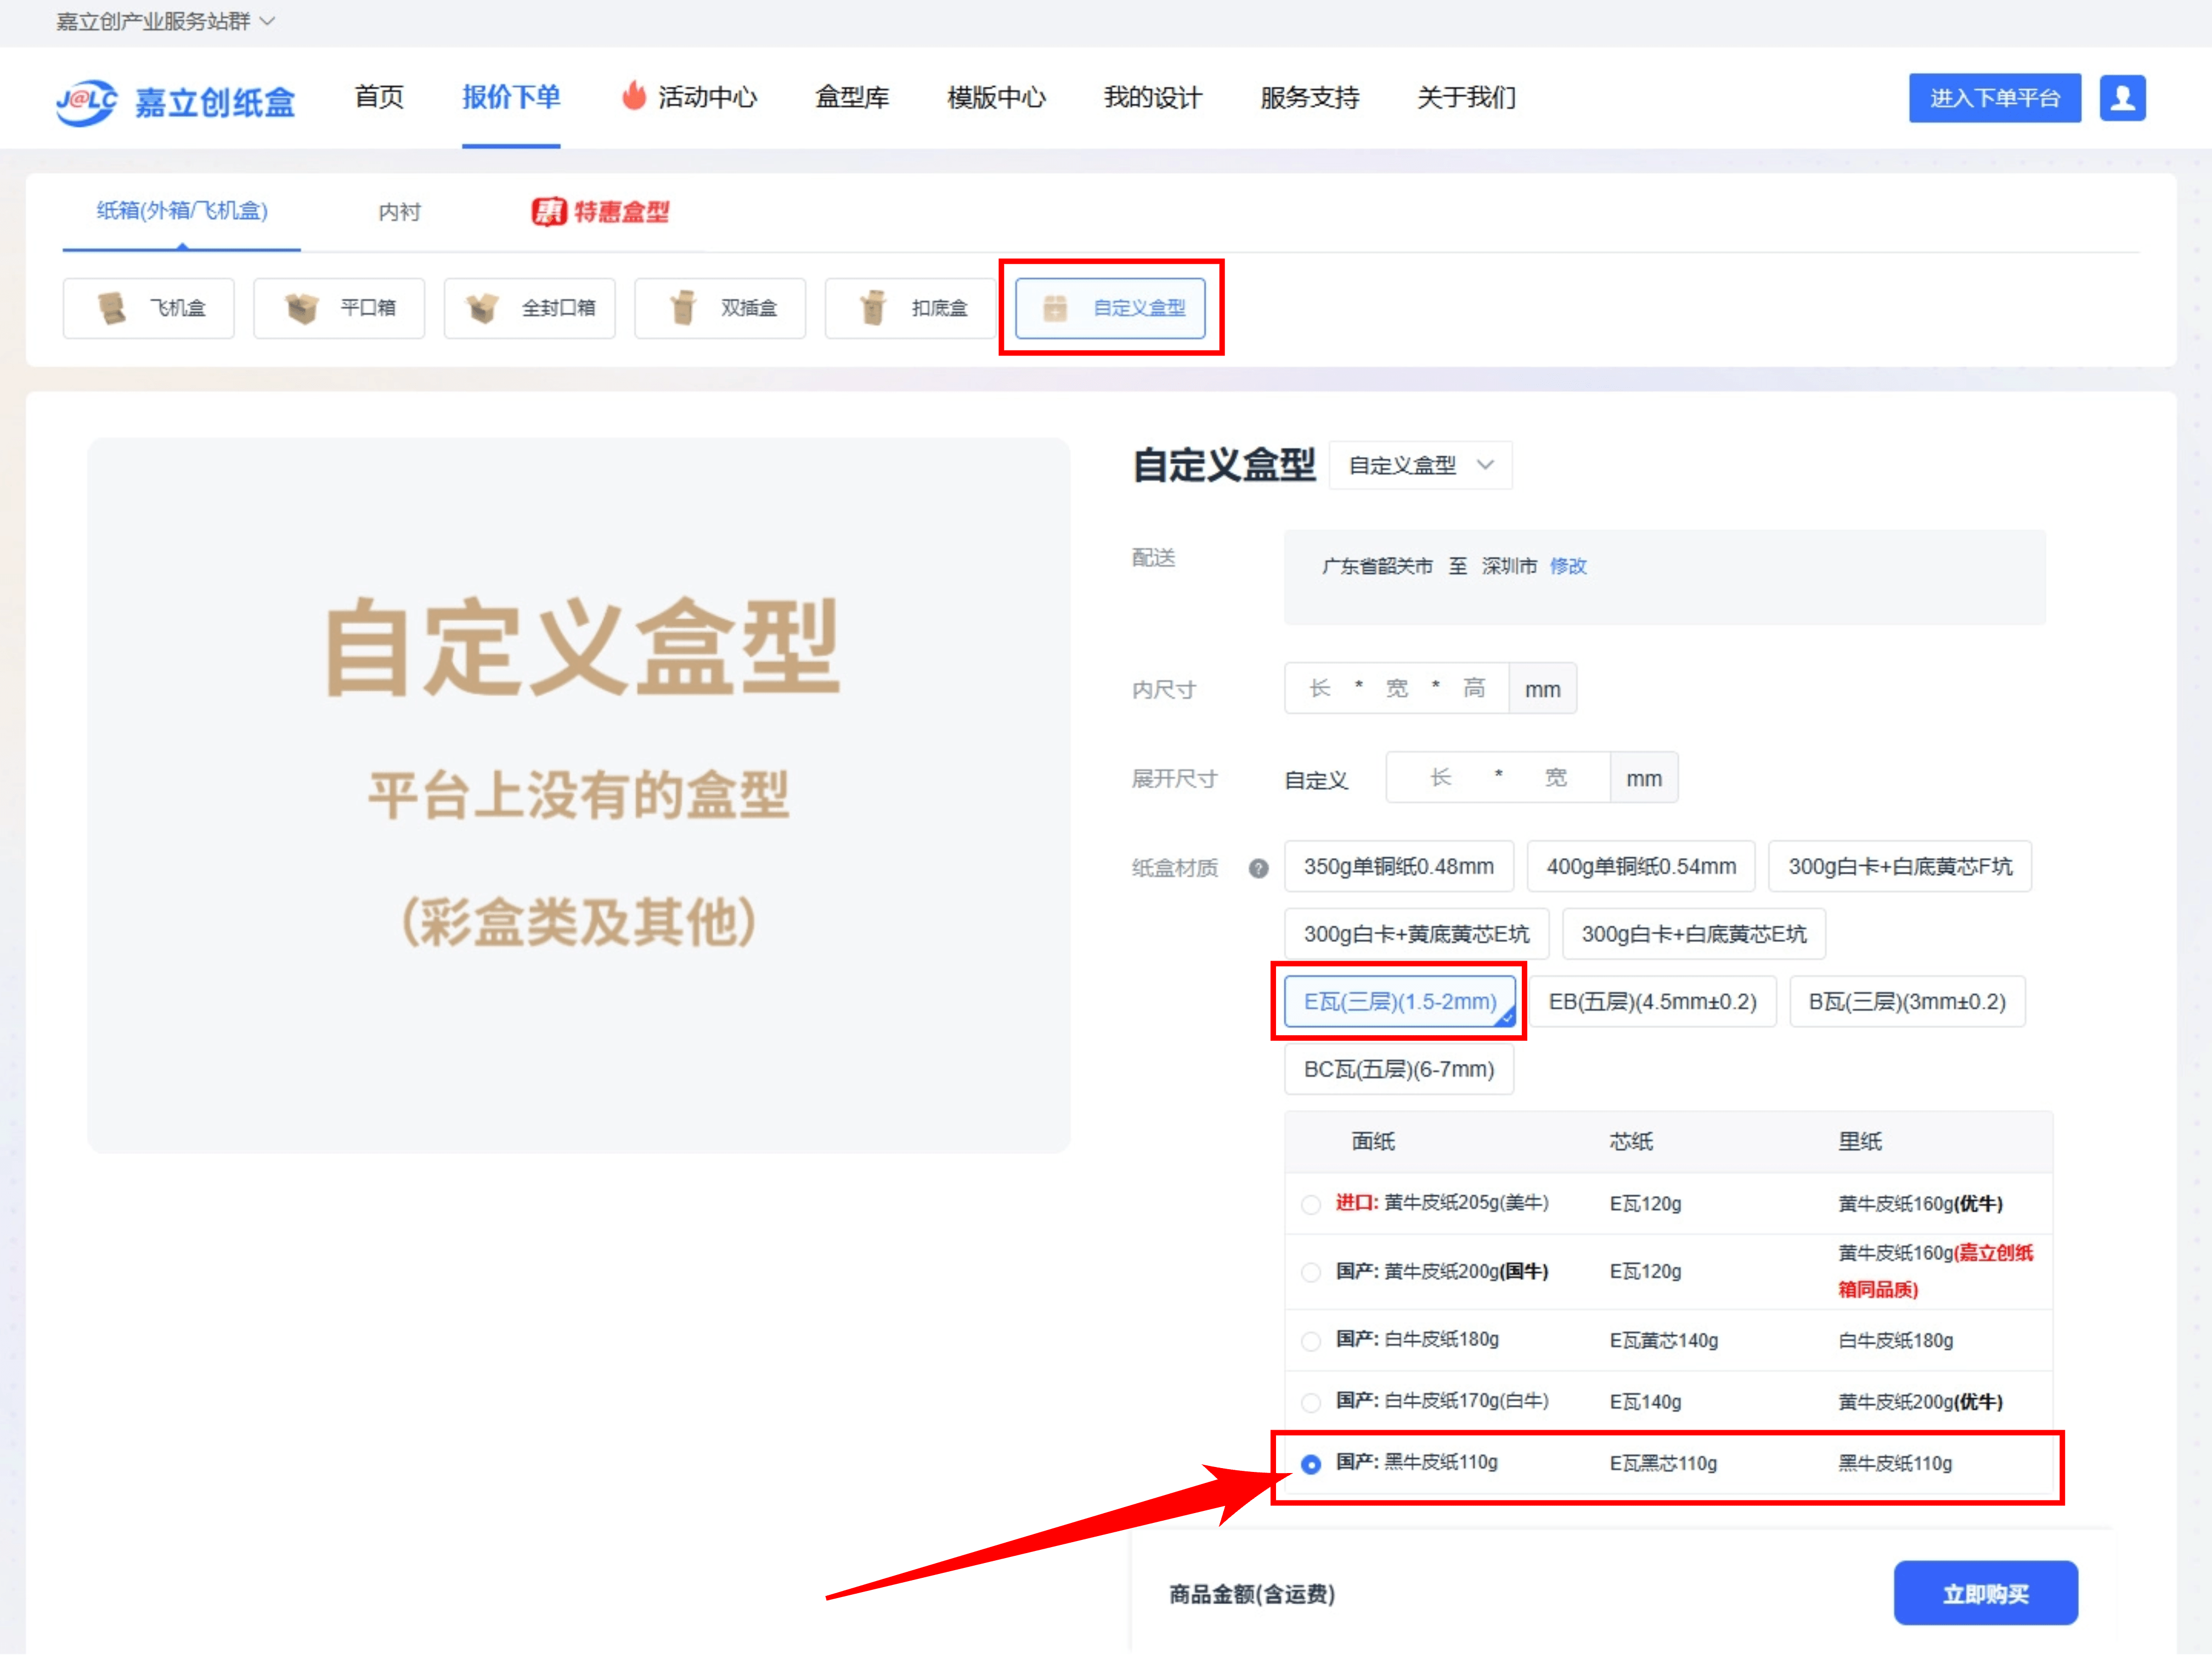
Task: Click the 自定义盒型 preview image
Action: point(578,795)
